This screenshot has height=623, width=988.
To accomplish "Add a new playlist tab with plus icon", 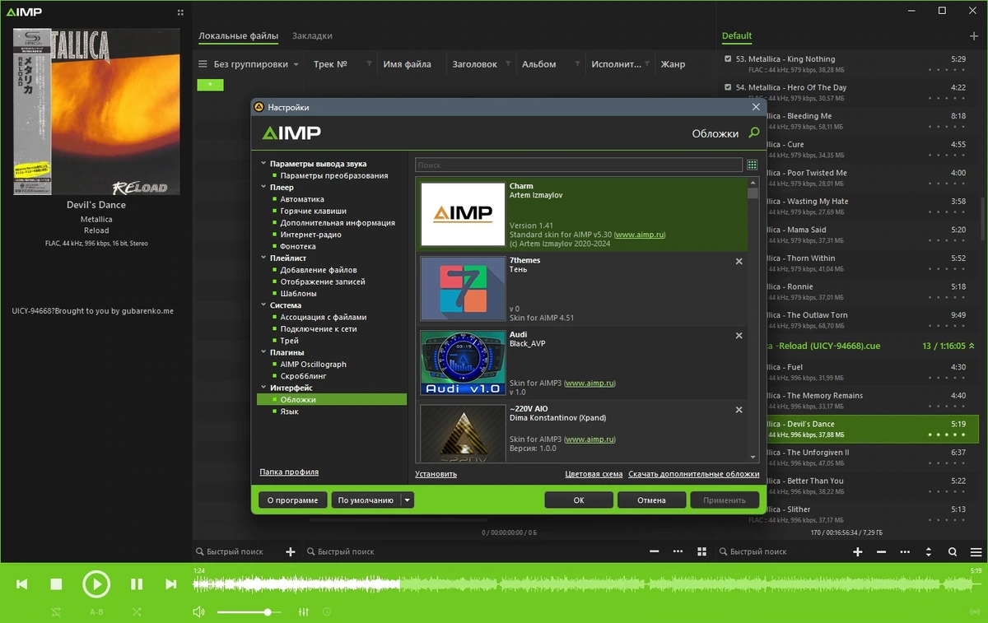I will click(x=975, y=35).
